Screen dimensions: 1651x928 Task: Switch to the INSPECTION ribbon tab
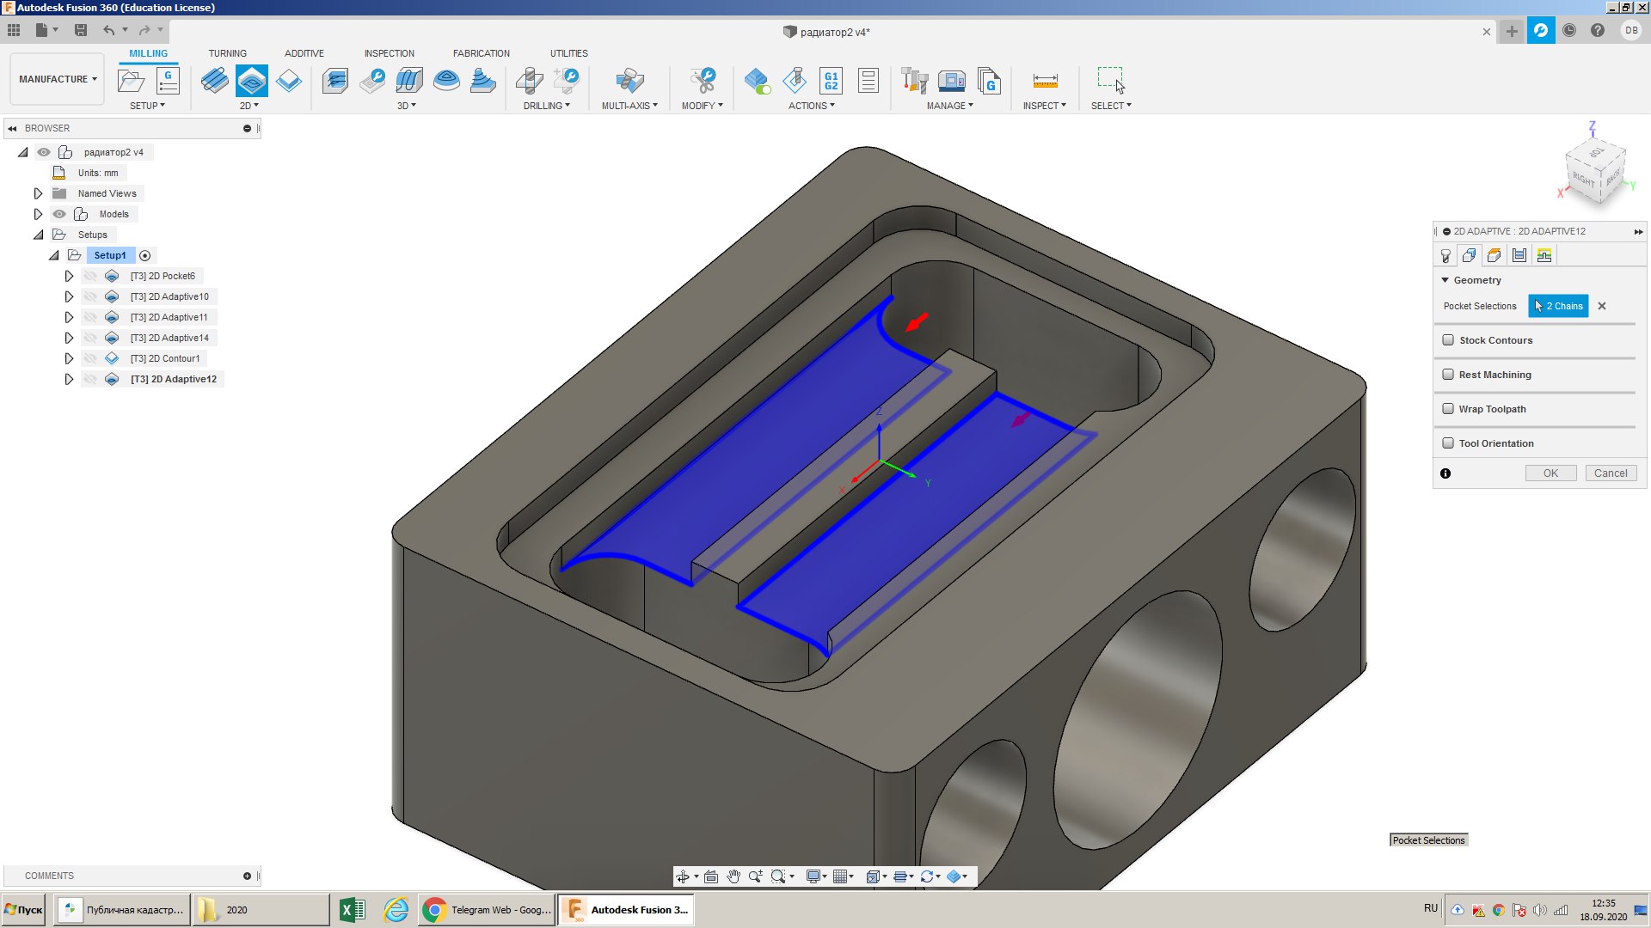(389, 53)
